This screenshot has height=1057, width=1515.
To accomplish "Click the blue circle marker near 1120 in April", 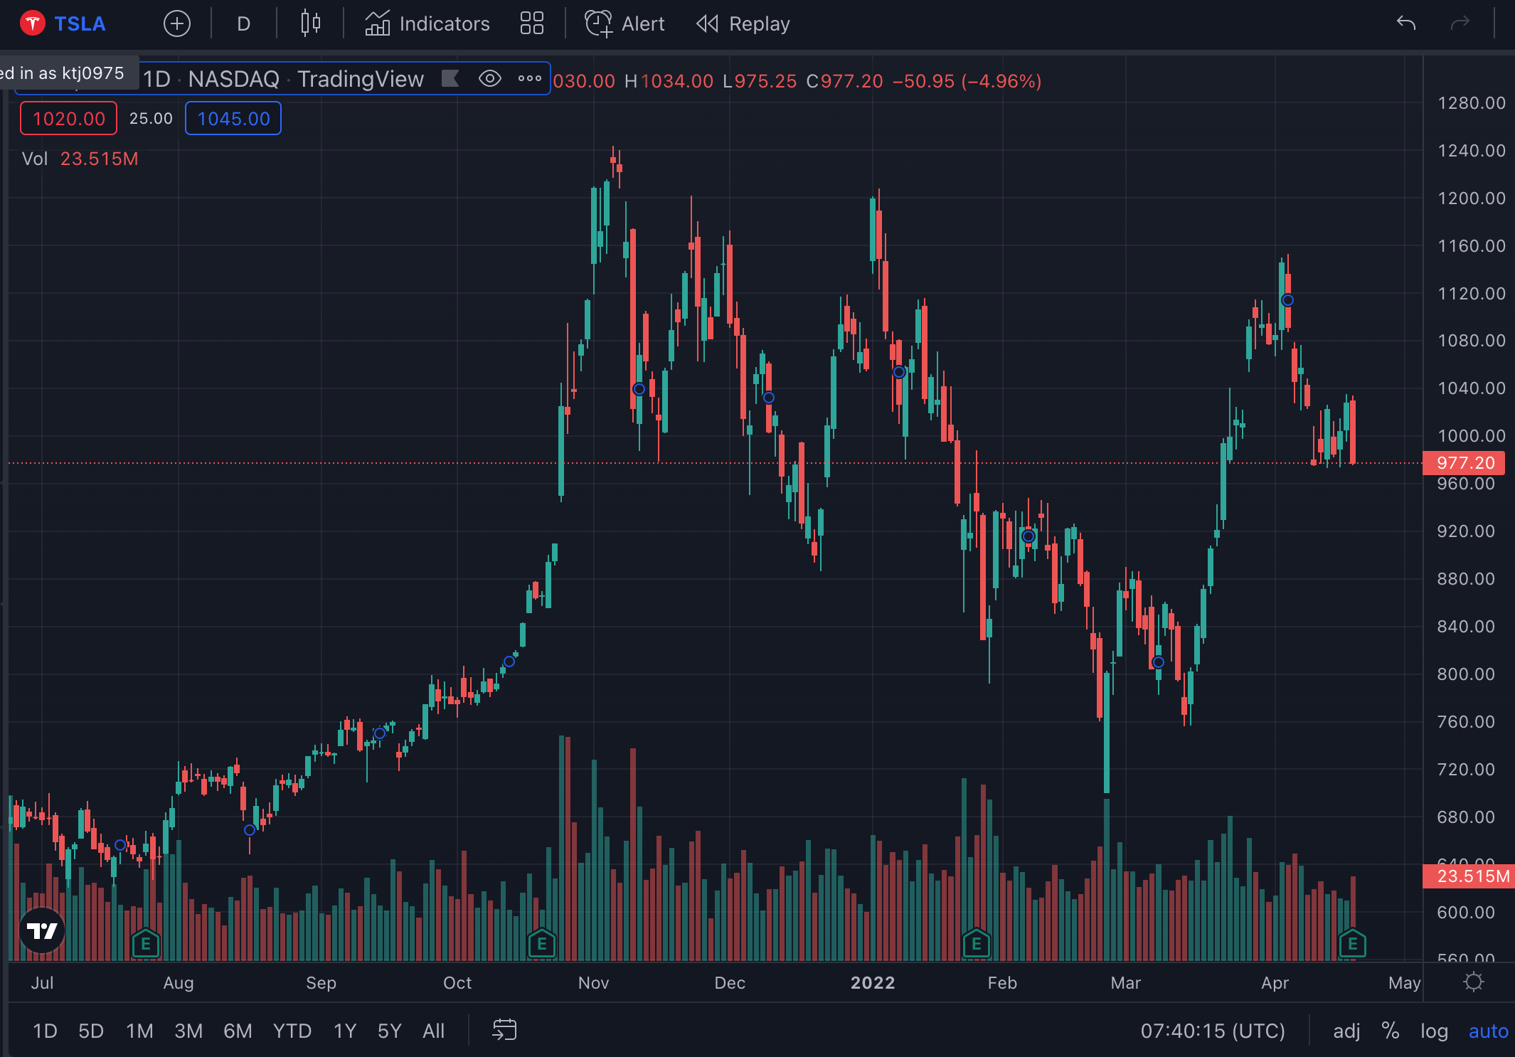I will pyautogui.click(x=1287, y=300).
